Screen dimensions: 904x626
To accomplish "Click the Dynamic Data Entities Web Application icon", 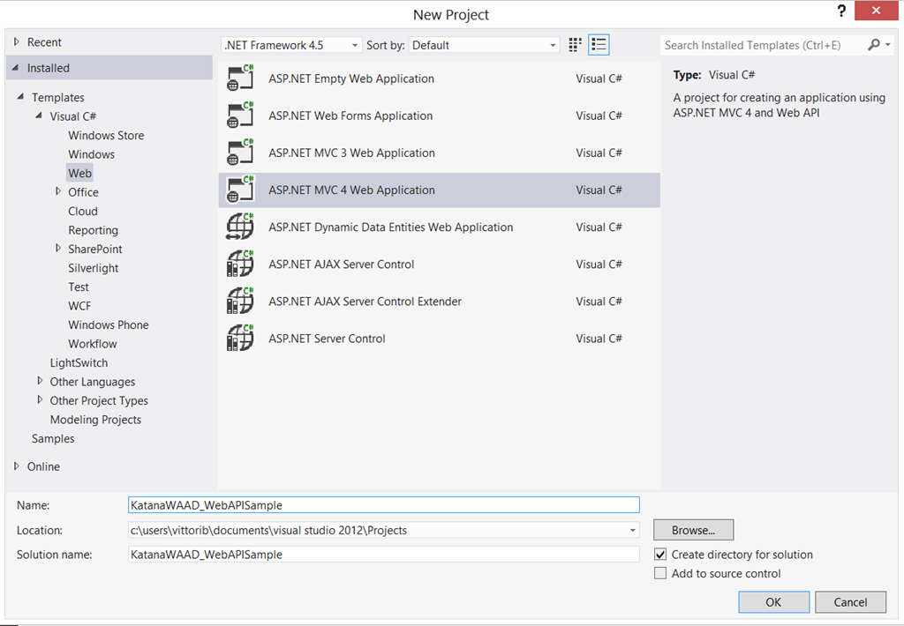I will [240, 227].
